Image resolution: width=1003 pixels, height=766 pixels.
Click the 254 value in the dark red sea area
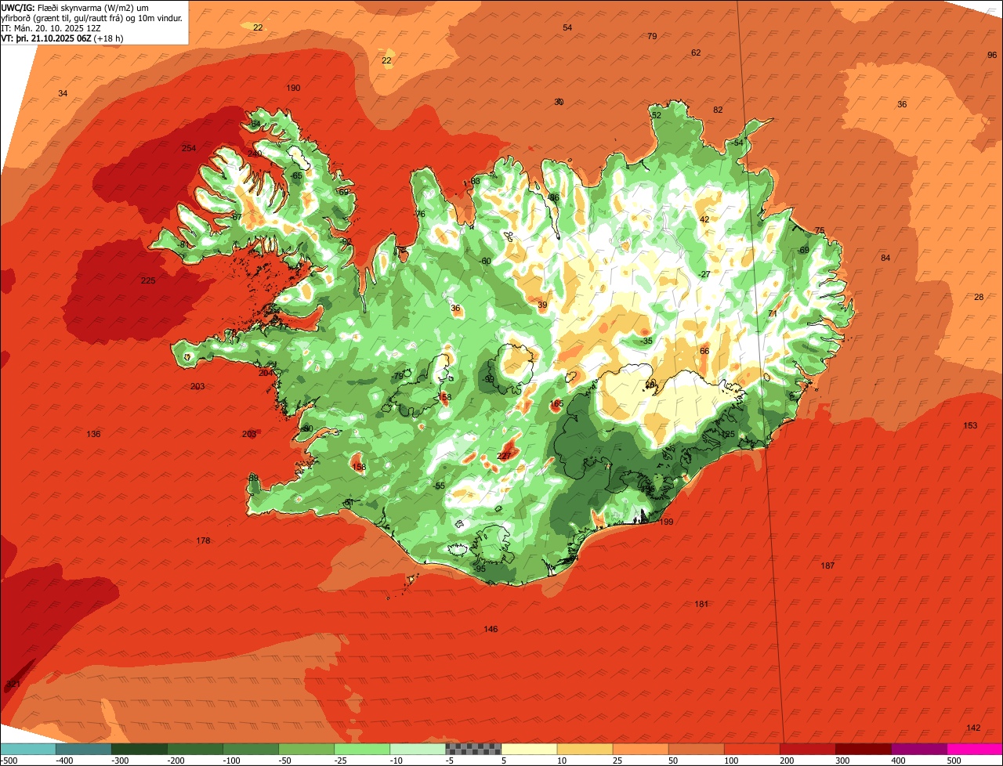coord(189,148)
